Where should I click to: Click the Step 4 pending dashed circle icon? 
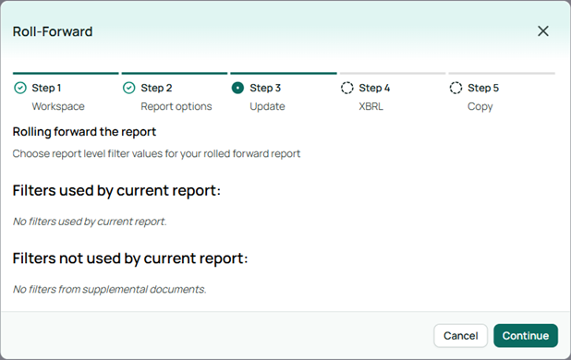347,88
